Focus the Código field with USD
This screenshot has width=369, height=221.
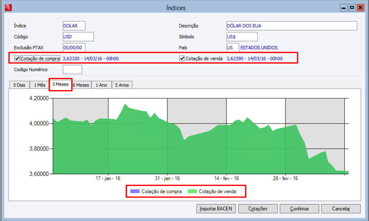pos(78,37)
